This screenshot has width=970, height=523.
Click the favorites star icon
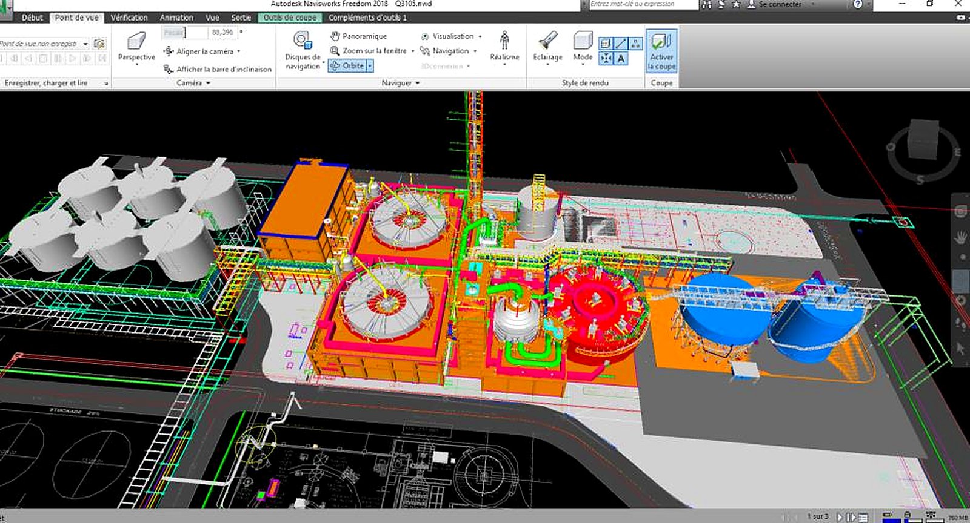click(x=736, y=4)
